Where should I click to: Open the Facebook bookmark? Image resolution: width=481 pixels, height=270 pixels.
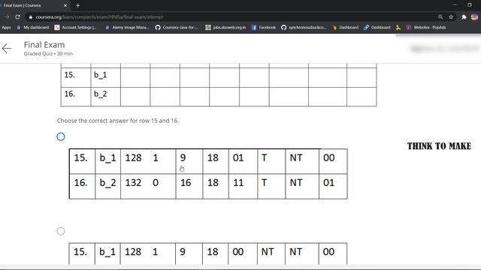[x=264, y=28]
